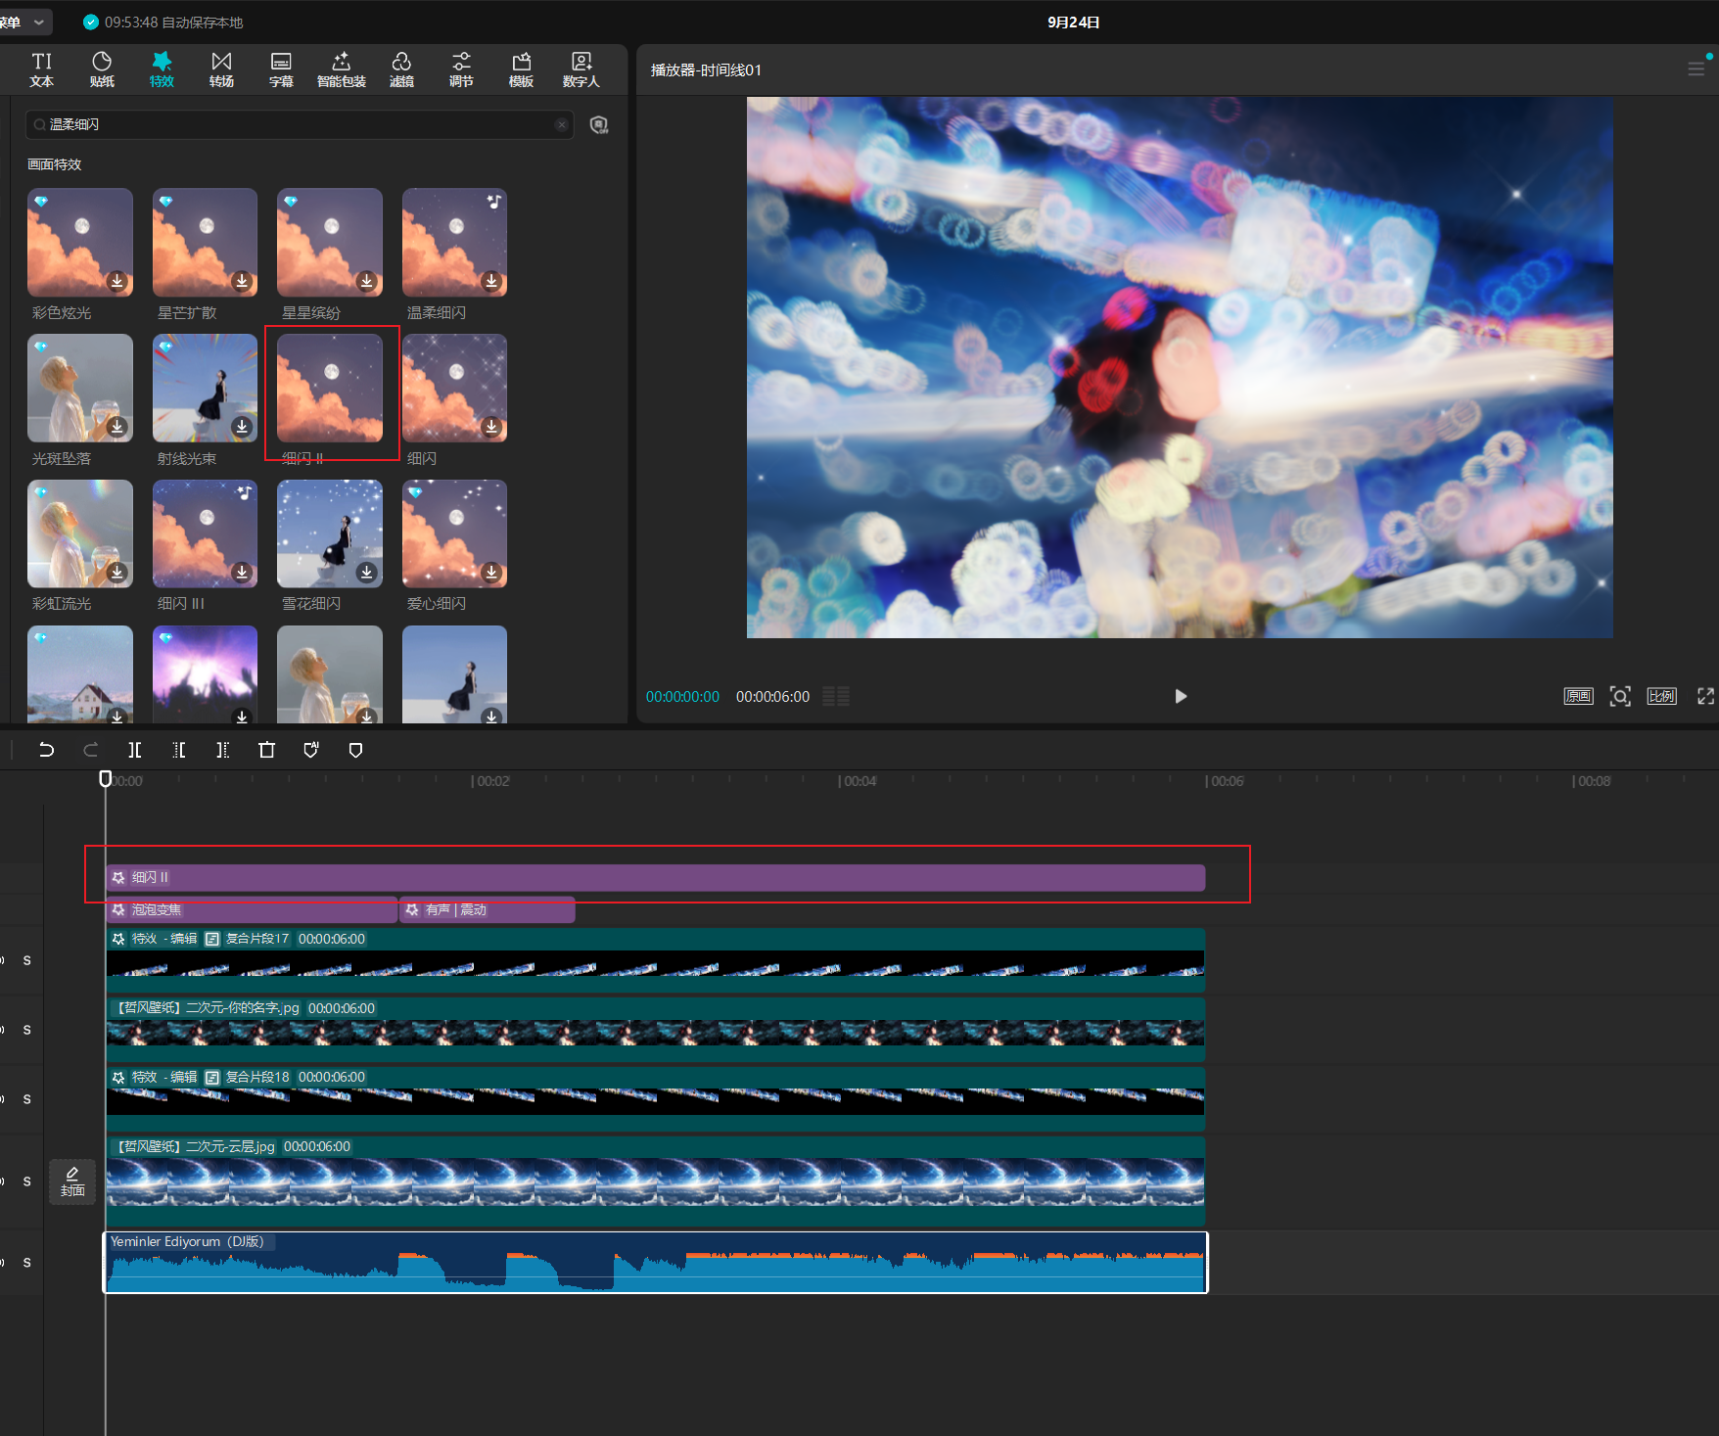The image size is (1719, 1436).
Task: Click the 原画 quality toggle in player
Action: 1578,696
